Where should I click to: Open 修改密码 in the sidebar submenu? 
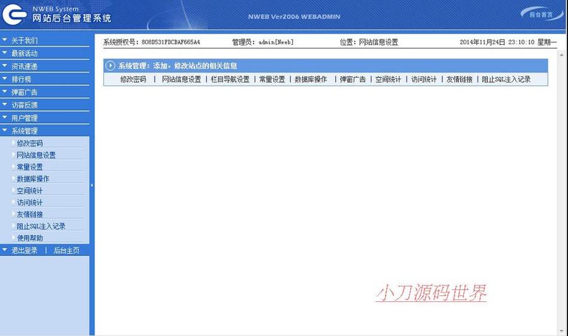click(30, 143)
